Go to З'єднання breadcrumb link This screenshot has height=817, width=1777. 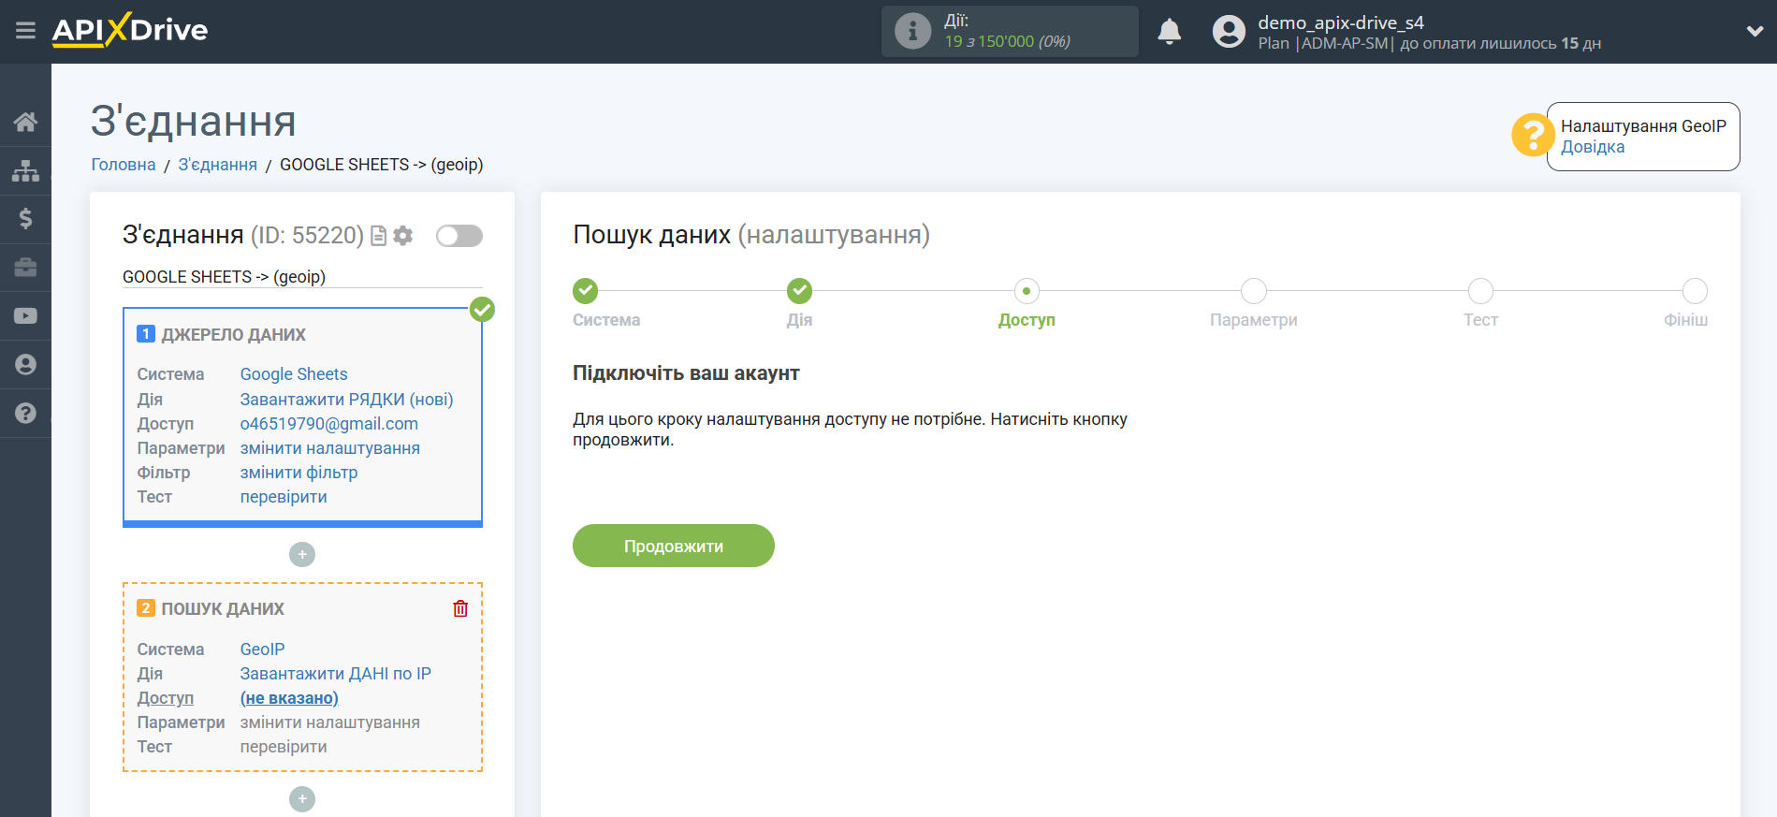pyautogui.click(x=217, y=165)
